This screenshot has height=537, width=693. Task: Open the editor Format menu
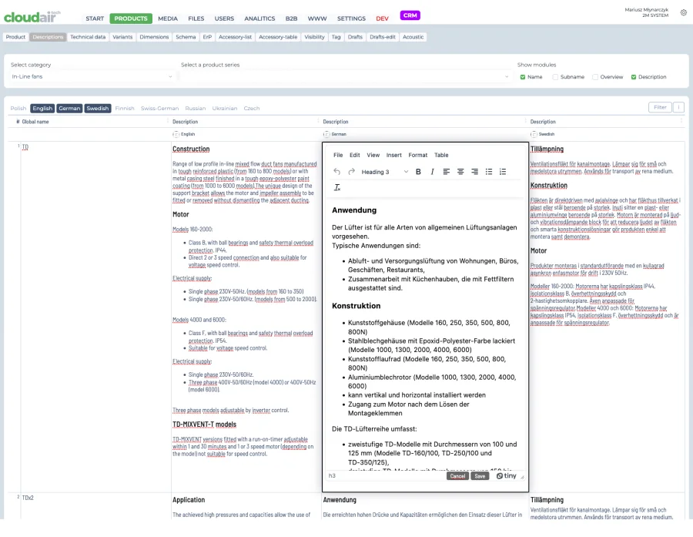coord(417,156)
